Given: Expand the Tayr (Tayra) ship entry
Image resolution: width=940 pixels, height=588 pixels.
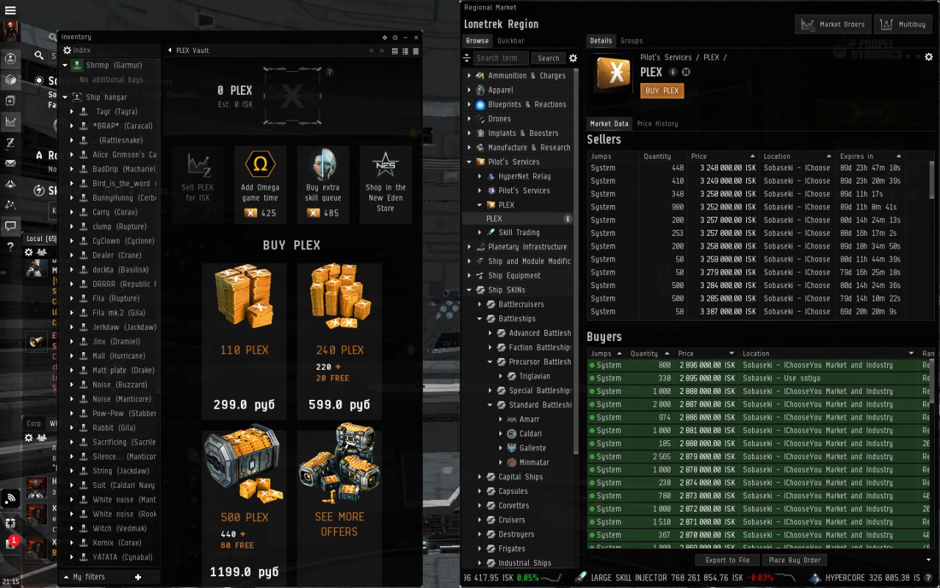Looking at the screenshot, I should (72, 112).
